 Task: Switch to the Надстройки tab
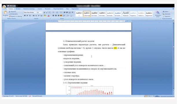tap(75, 9)
